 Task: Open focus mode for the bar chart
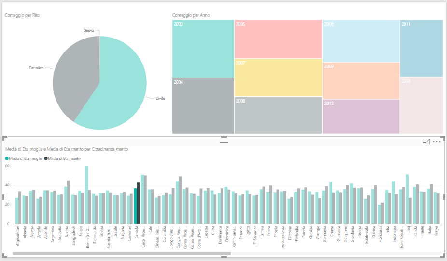426,142
